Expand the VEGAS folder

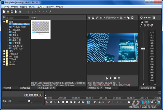pyautogui.click(x=4, y=59)
